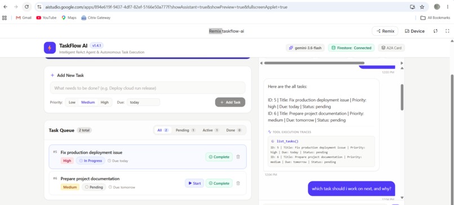Click the Add Task button

230,102
